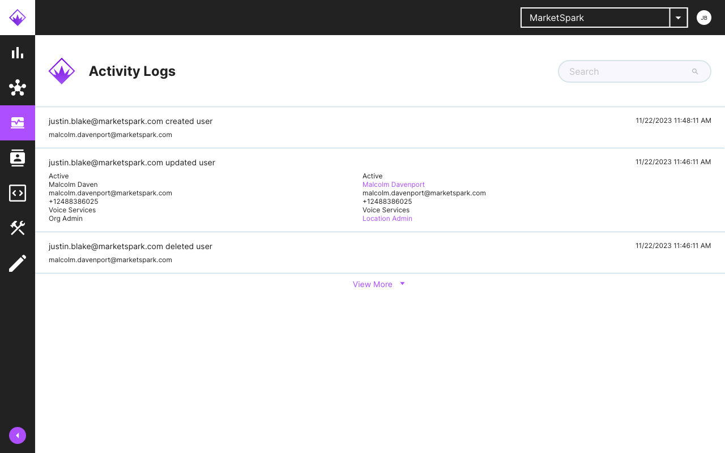Open the network nodes sidebar icon
725x453 pixels.
point(18,88)
